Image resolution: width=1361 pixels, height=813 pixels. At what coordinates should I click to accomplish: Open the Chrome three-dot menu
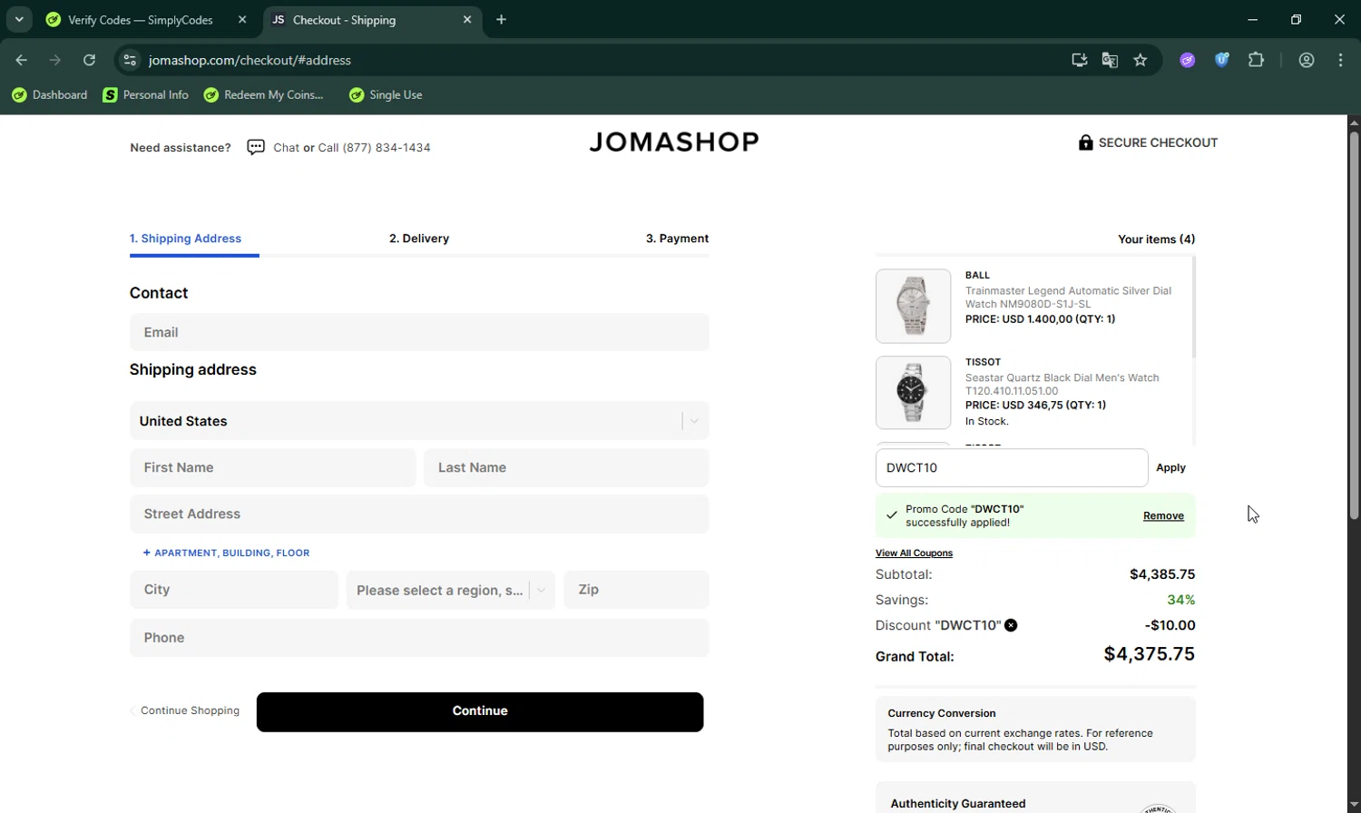(x=1341, y=60)
